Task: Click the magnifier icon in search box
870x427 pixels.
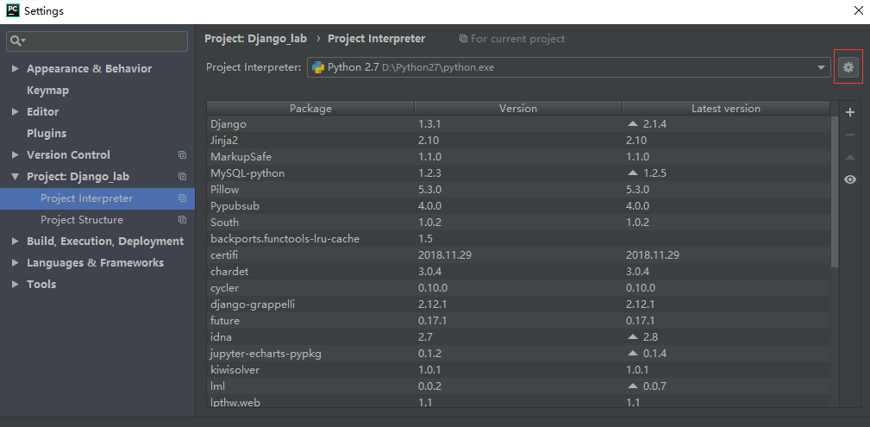Action: 16,41
